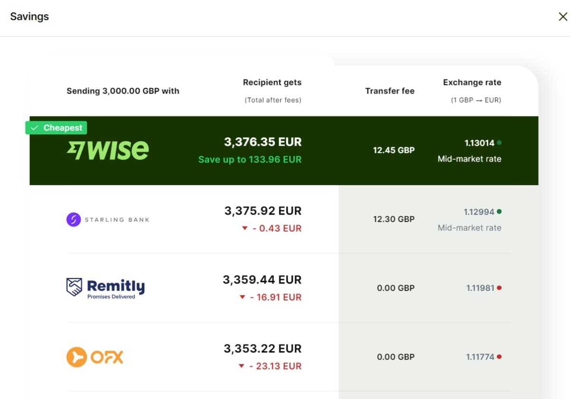Click the 1.13014 exchange rate

[479, 142]
